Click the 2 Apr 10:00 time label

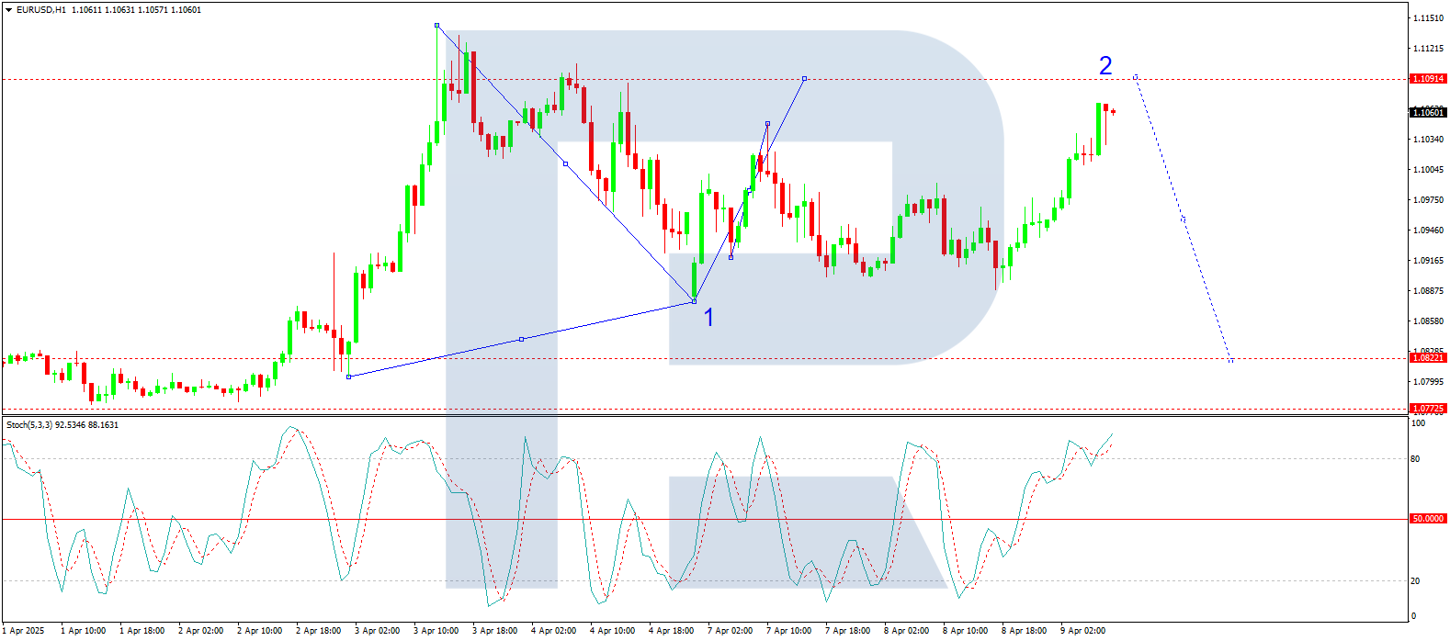tap(260, 631)
